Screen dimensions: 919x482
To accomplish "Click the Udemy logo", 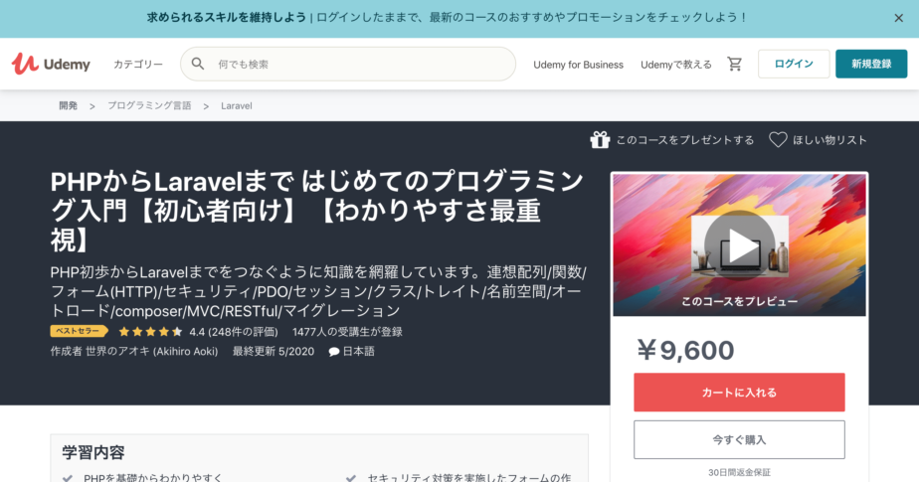I will pyautogui.click(x=51, y=64).
